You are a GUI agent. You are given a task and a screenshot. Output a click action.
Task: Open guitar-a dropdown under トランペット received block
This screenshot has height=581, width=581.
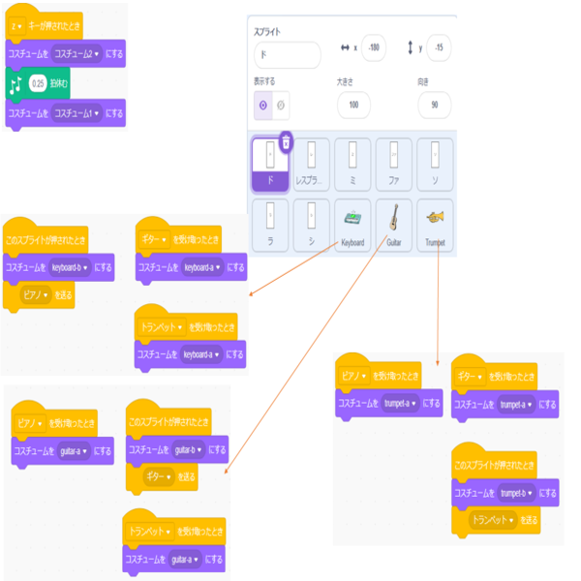[x=185, y=559]
